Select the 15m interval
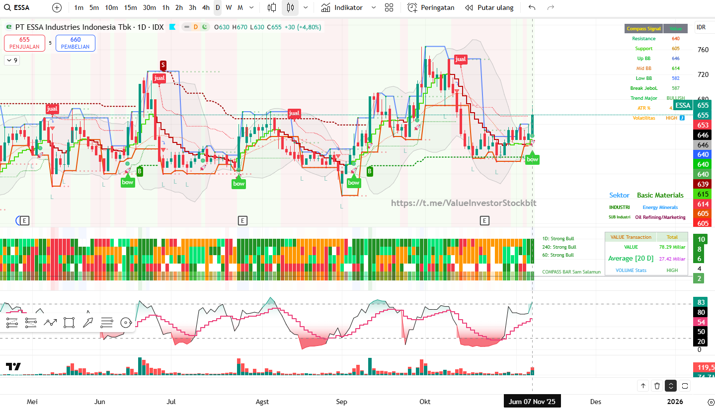 pos(130,7)
